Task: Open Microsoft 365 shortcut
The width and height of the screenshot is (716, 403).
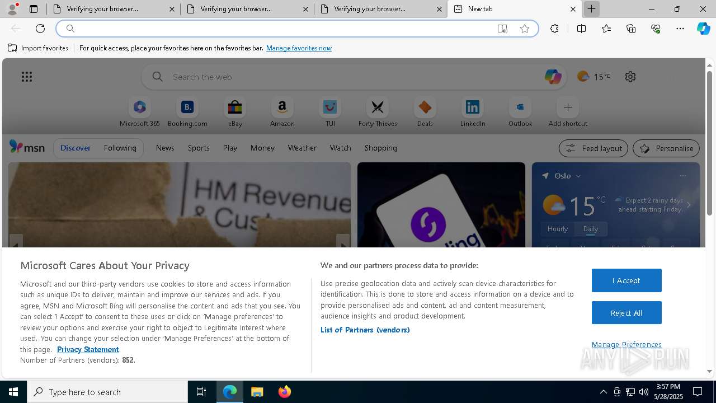Action: pos(140,113)
